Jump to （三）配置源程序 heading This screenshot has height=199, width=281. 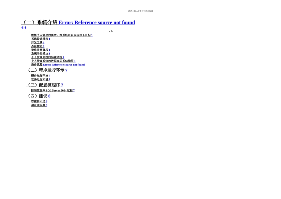(45, 85)
